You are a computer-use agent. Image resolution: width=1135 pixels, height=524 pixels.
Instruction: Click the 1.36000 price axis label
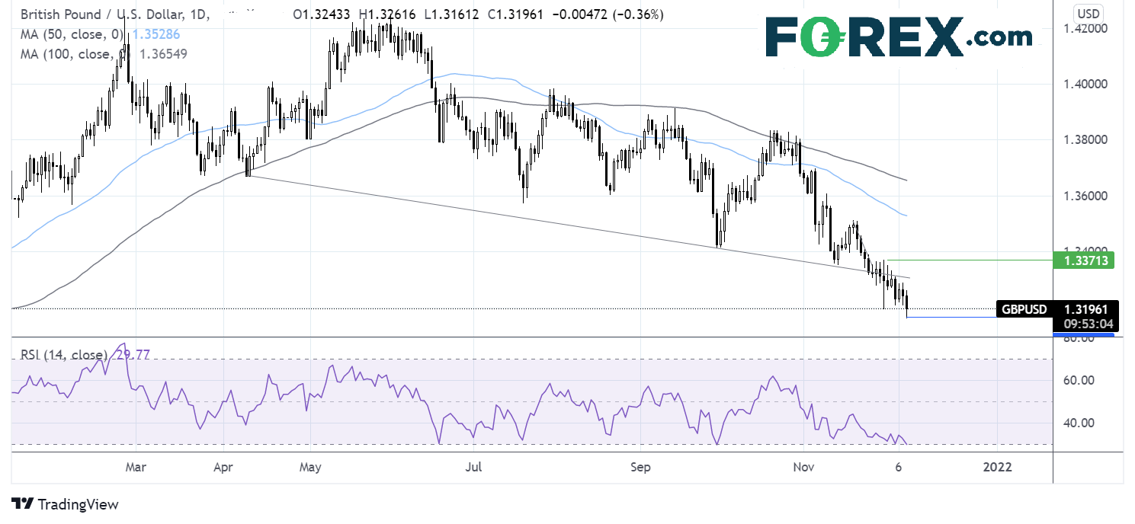[x=1082, y=196]
